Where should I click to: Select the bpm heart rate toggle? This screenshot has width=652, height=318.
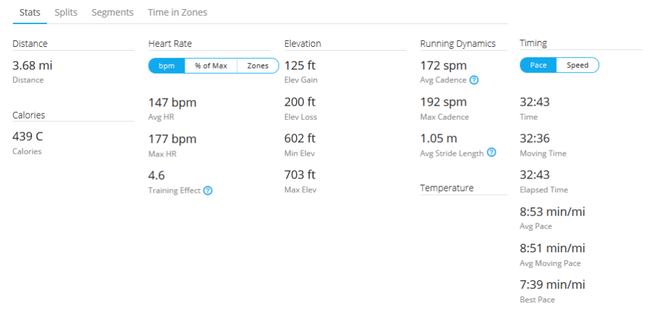click(x=167, y=66)
